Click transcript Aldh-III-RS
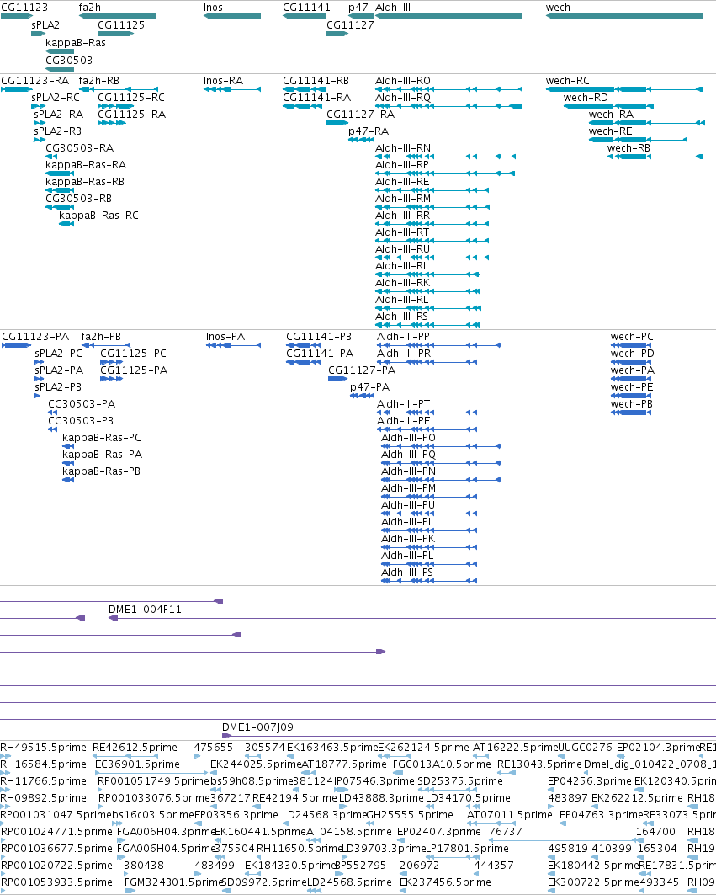The width and height of the screenshot is (716, 895). pyautogui.click(x=401, y=317)
